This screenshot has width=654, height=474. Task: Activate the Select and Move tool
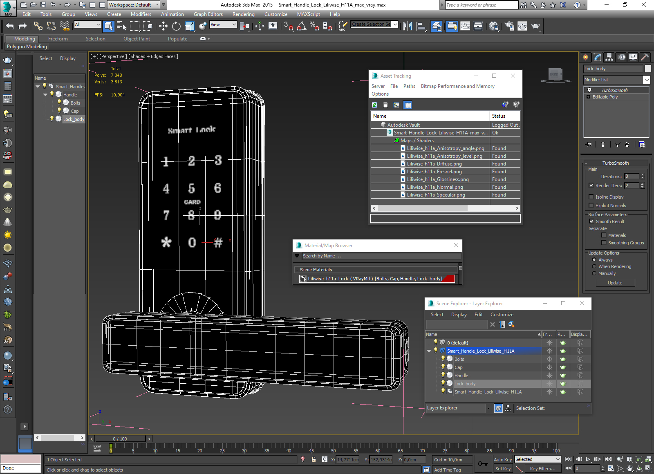pyautogui.click(x=163, y=26)
